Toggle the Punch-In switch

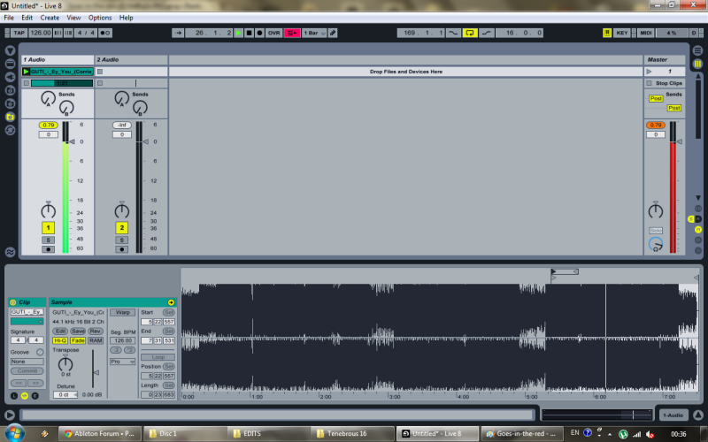coord(453,33)
